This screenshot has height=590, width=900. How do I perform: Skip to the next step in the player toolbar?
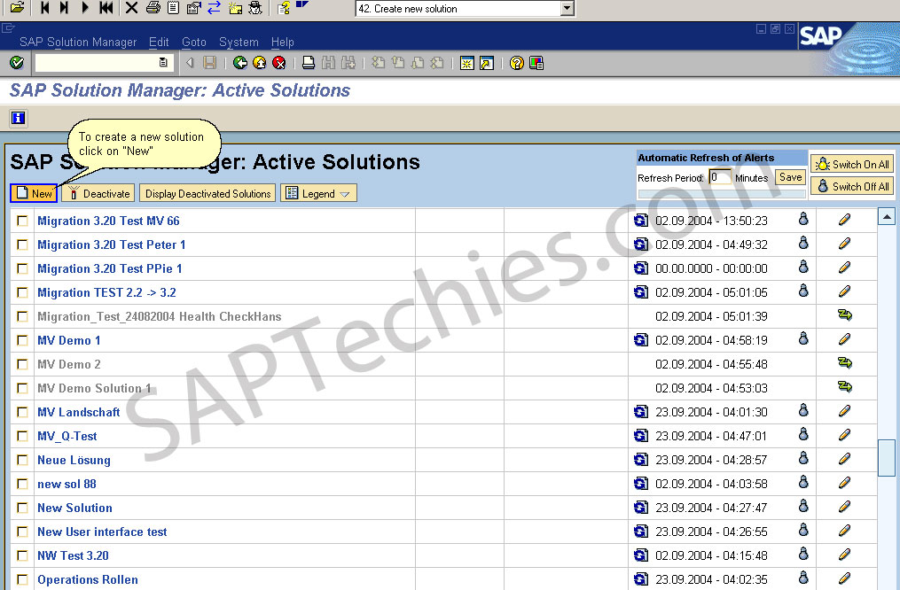pyautogui.click(x=64, y=7)
